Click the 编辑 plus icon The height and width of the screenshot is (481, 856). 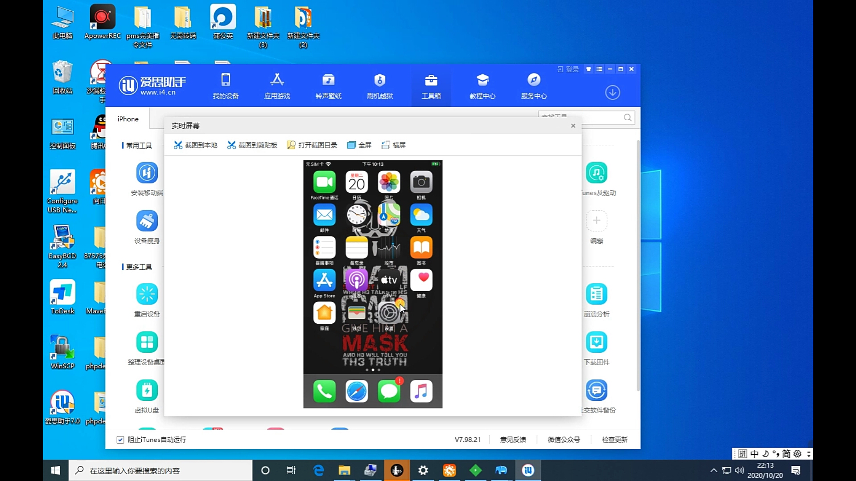(597, 220)
